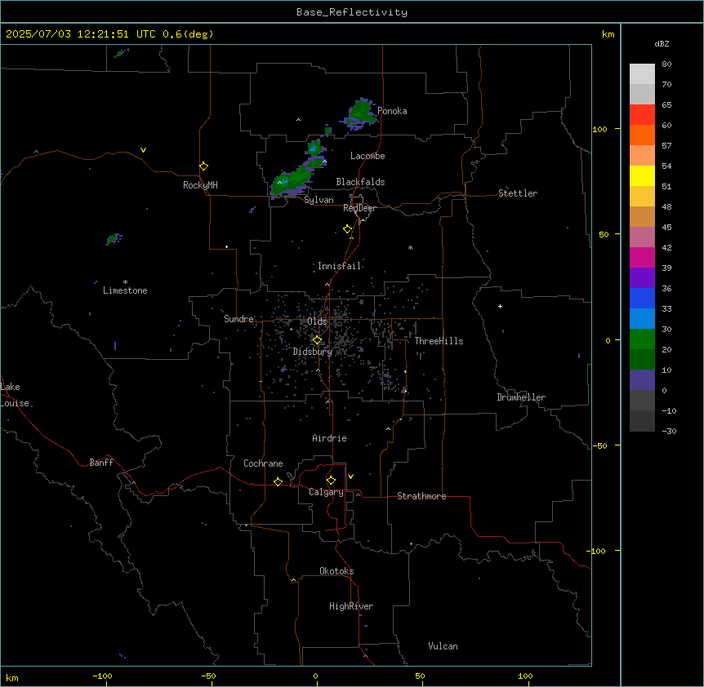Click the Base_Reflectivity title text

click(352, 12)
